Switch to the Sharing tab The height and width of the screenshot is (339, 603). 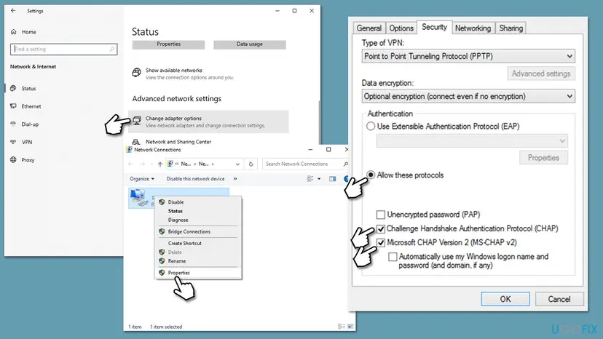(x=511, y=28)
